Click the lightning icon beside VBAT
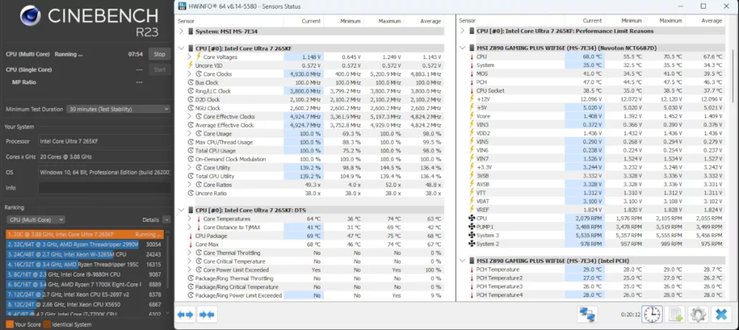 click(x=472, y=201)
